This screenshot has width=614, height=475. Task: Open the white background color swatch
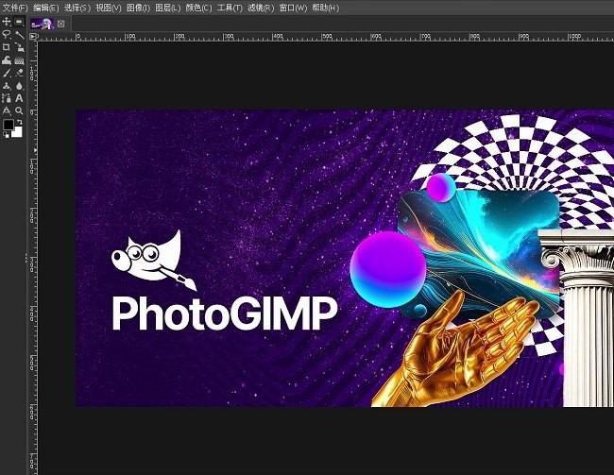[16, 132]
